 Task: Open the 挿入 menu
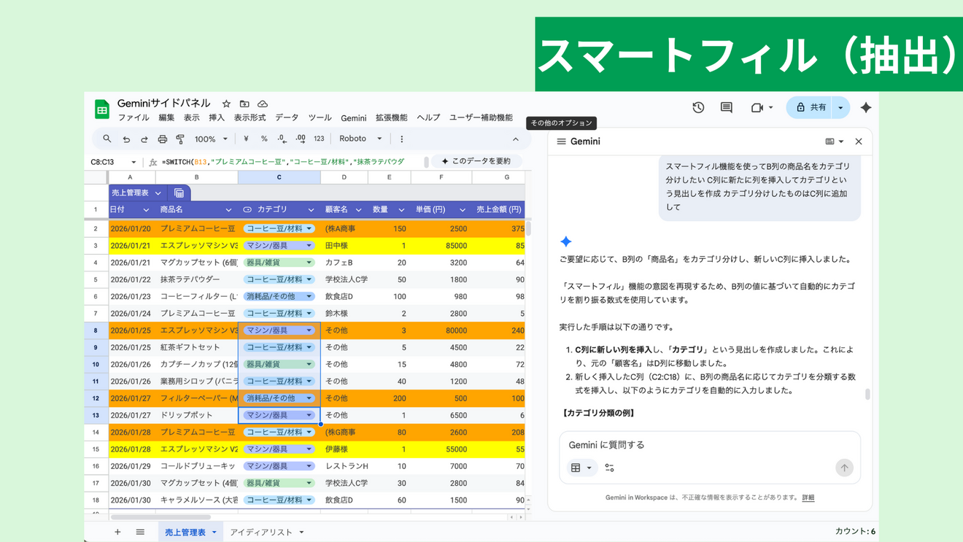pyautogui.click(x=217, y=117)
